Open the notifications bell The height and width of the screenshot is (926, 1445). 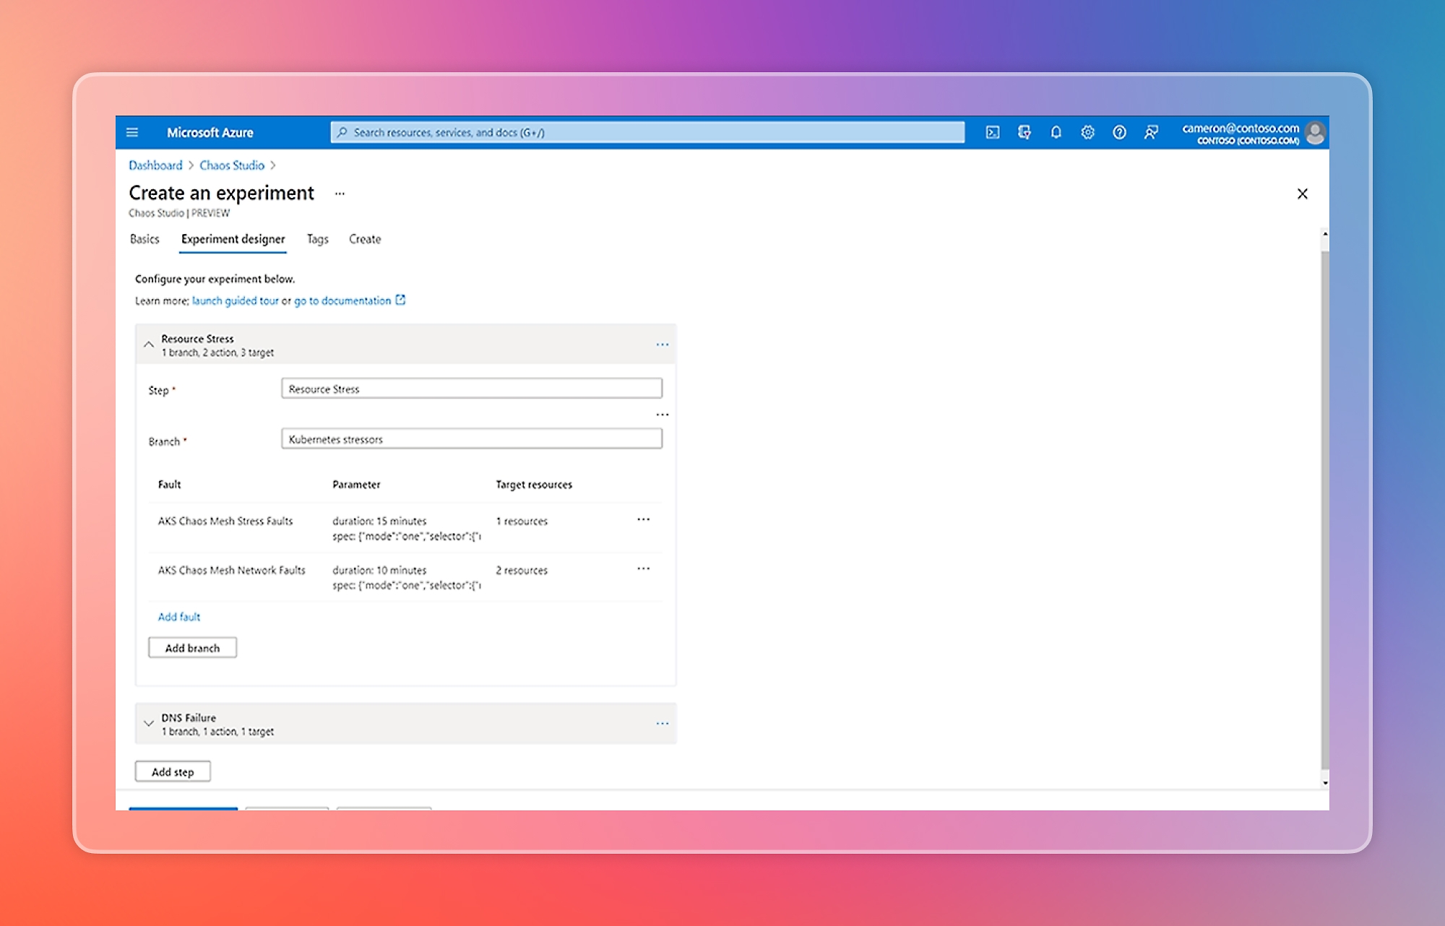pyautogui.click(x=1056, y=132)
